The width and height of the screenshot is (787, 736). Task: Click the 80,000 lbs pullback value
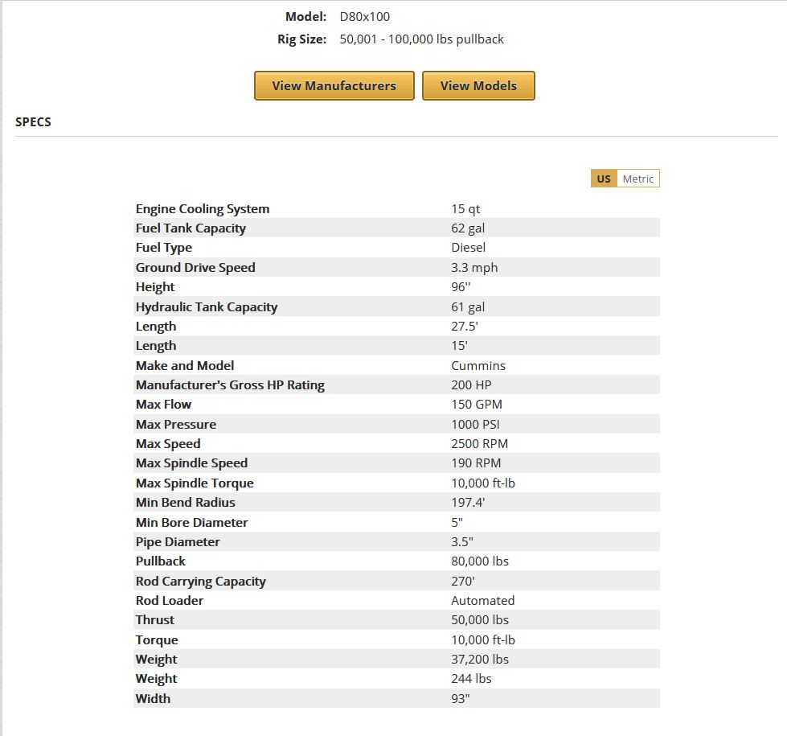480,561
